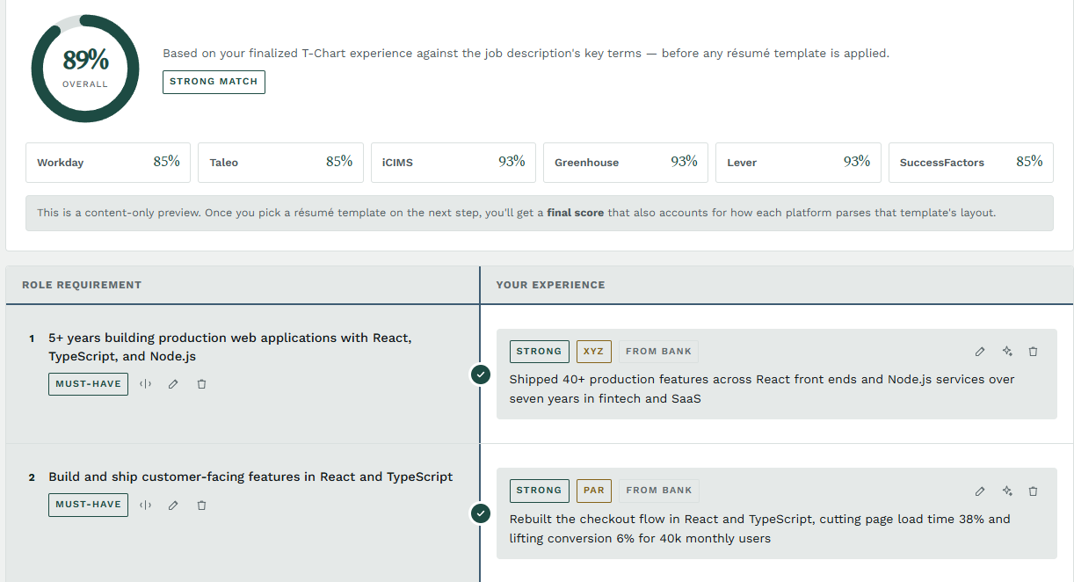Click 'Rebuilt the checkout flow' bullet text

coord(760,528)
